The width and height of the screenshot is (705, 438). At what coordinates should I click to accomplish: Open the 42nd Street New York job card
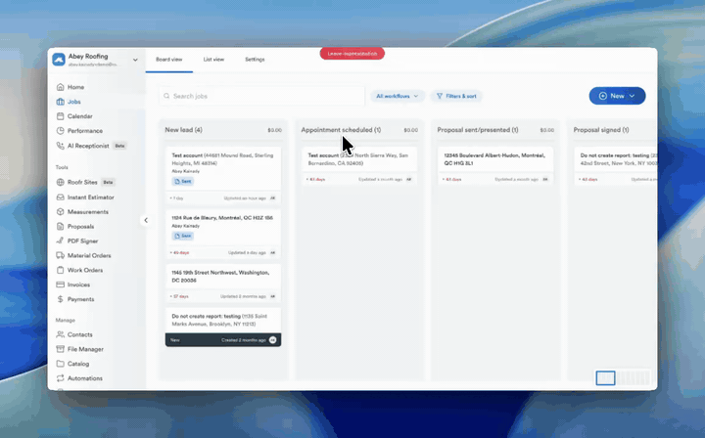click(x=616, y=165)
